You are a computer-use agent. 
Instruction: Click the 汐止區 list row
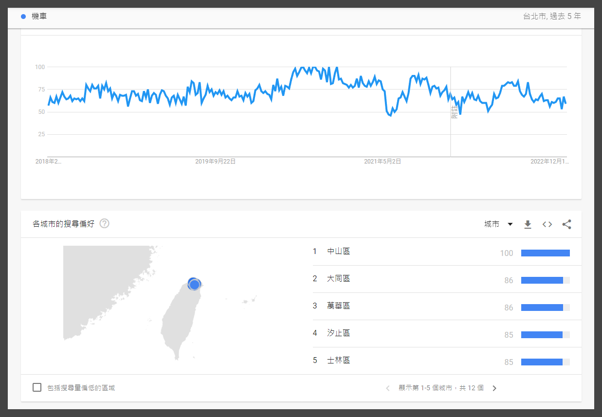point(338,333)
